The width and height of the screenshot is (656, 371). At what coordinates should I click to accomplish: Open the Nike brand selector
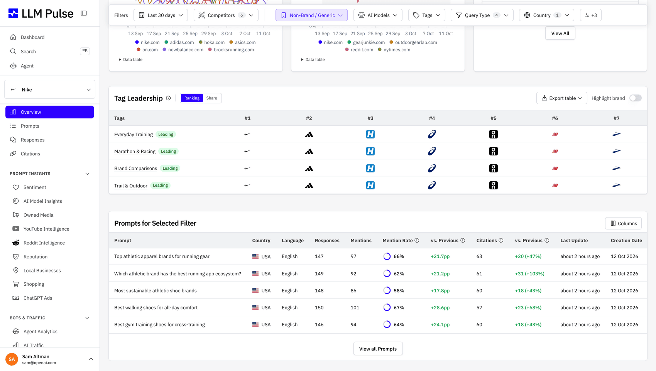click(x=50, y=89)
